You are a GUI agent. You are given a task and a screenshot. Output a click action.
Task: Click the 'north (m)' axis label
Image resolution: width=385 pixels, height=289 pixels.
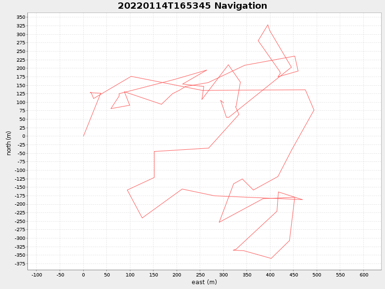(9, 143)
